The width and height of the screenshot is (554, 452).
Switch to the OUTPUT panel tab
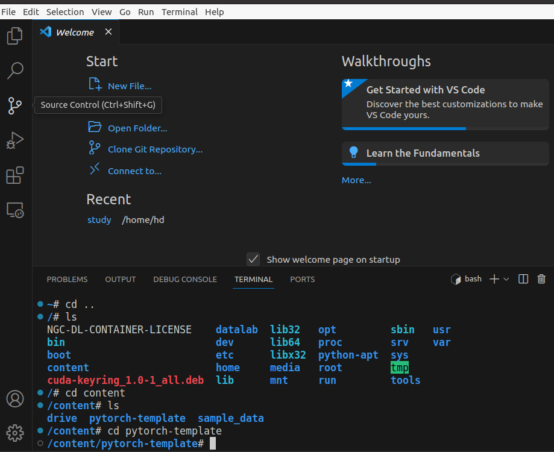120,279
